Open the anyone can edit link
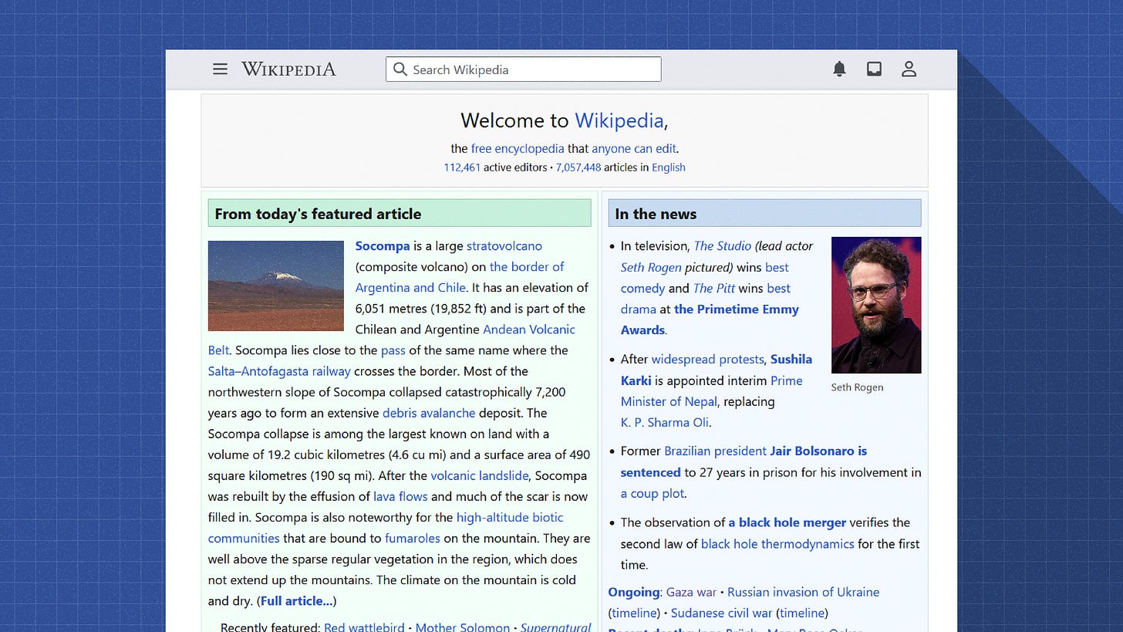This screenshot has width=1123, height=632. [x=634, y=149]
